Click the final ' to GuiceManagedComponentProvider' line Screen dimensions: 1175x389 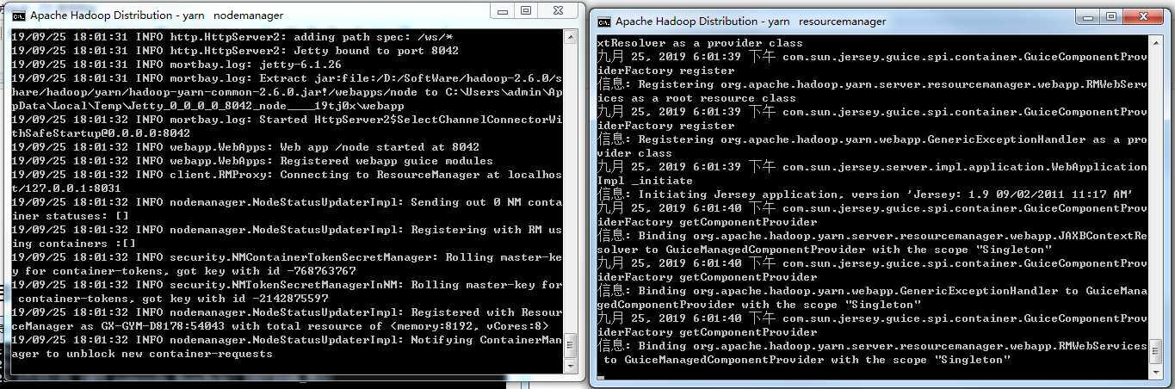(807, 359)
